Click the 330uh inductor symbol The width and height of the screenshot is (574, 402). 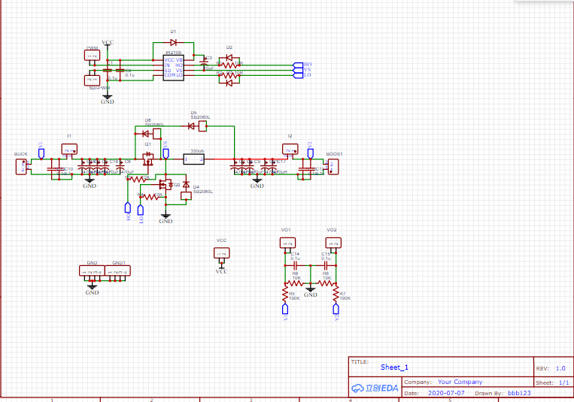click(x=193, y=159)
